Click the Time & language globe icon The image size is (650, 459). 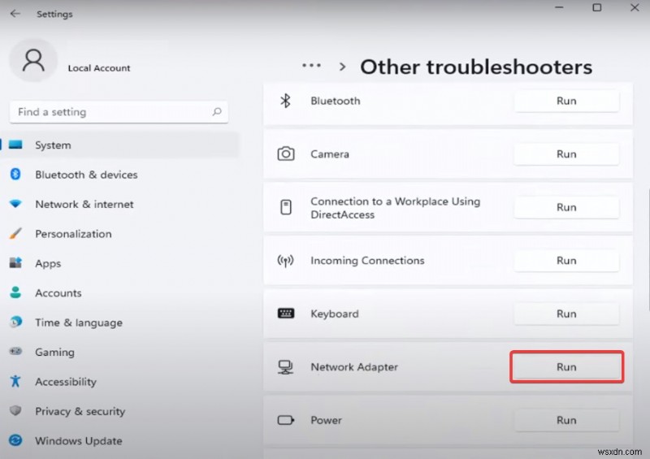15,322
